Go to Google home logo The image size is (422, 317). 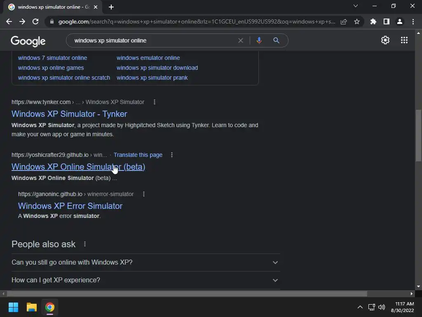click(x=28, y=41)
